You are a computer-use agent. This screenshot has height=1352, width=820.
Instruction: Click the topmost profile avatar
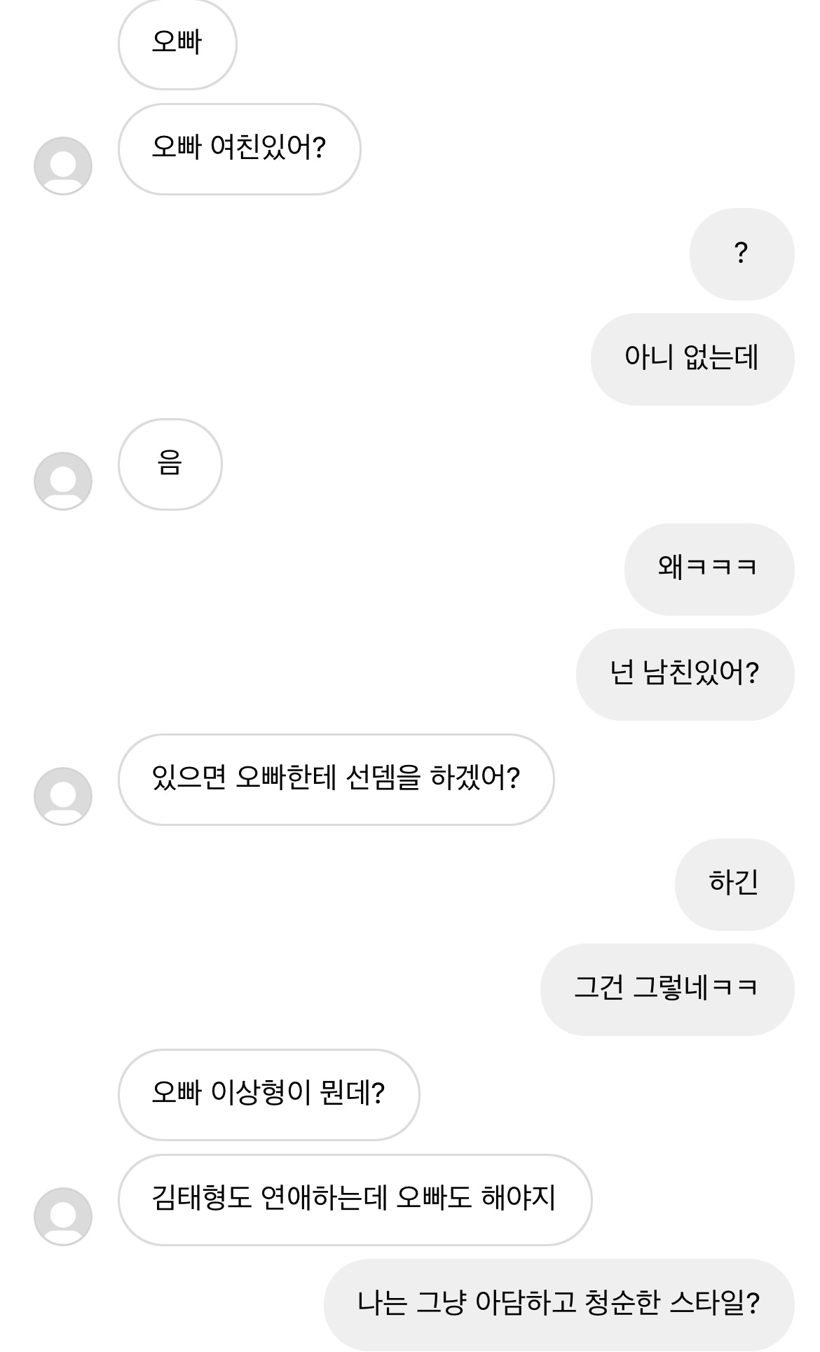[63, 166]
